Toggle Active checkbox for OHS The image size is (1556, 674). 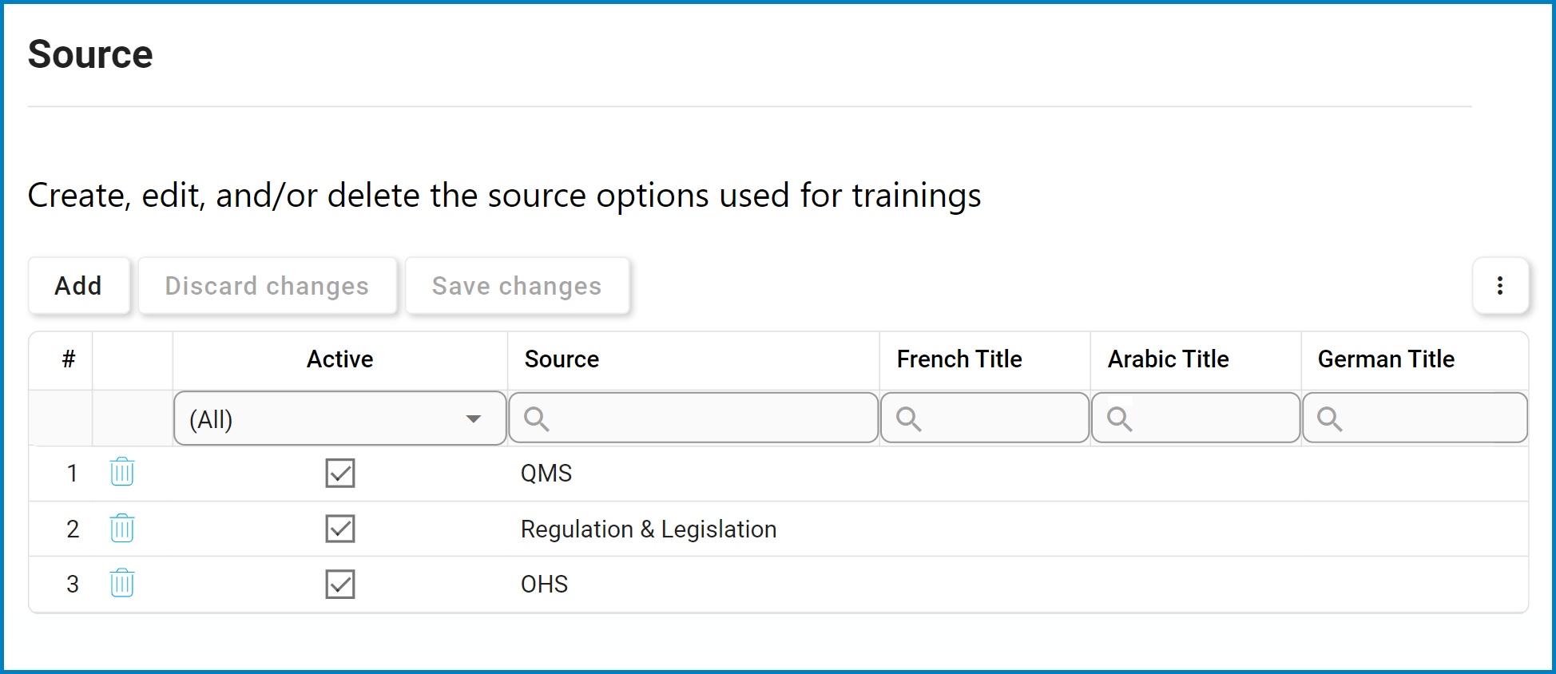point(340,584)
